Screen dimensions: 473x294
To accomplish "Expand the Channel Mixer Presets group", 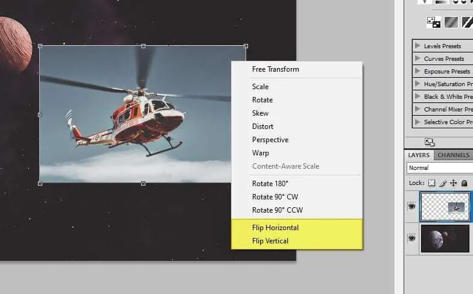I will (x=417, y=109).
